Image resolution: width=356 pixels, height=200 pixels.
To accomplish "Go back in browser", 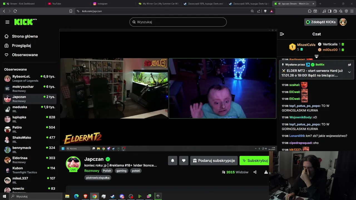I will 4,11.
